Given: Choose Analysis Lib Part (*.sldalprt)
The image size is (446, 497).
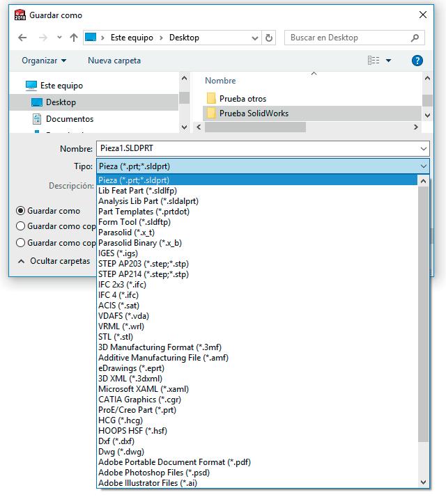Looking at the screenshot, I should [x=257, y=201].
